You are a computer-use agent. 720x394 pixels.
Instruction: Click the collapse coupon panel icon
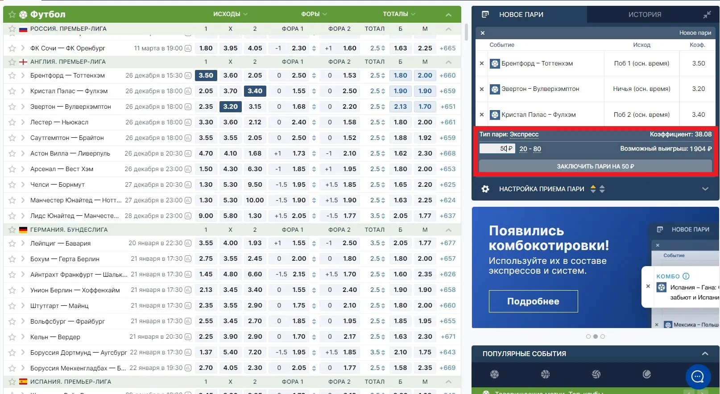coord(707,15)
